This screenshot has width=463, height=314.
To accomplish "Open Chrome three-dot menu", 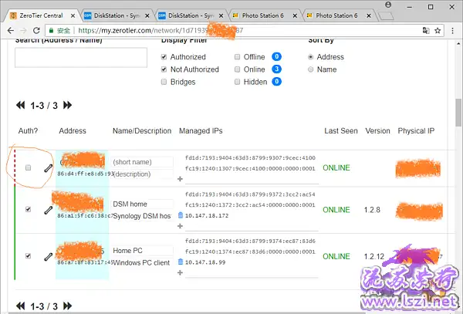I will [x=452, y=30].
